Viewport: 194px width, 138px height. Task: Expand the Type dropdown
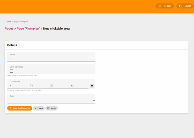(51, 100)
